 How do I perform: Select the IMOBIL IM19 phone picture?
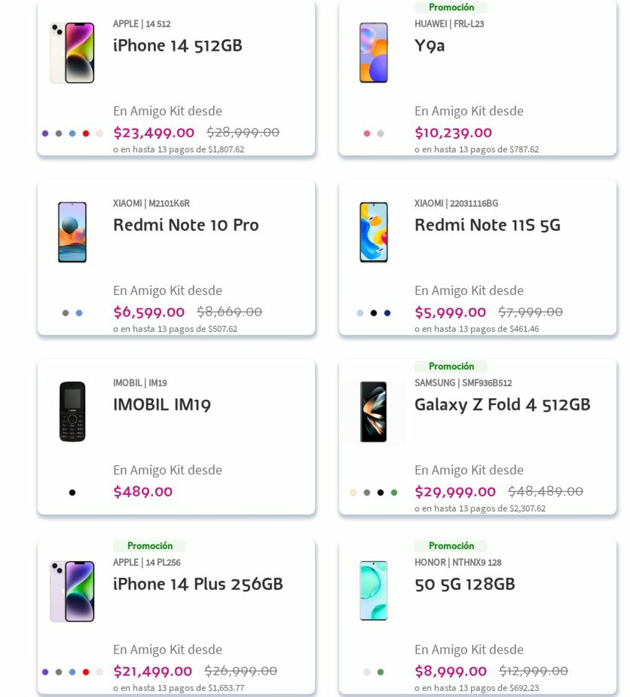tap(72, 412)
